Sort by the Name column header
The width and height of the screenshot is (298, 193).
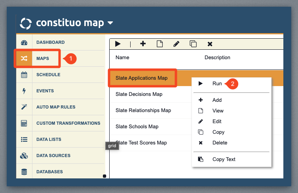122,58
